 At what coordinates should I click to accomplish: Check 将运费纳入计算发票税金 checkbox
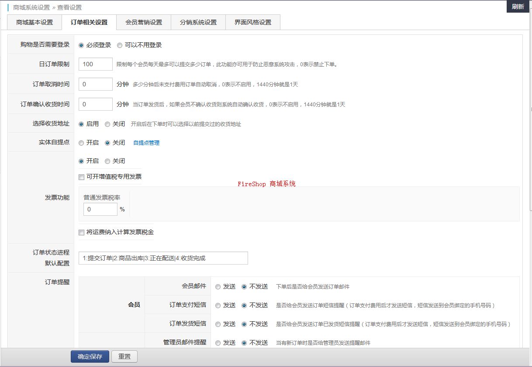[81, 233]
